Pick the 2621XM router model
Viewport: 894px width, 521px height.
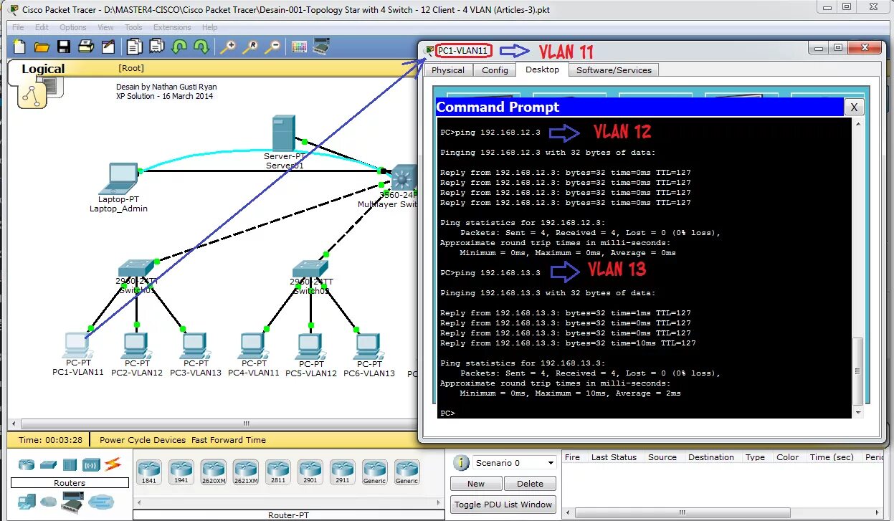tap(246, 472)
